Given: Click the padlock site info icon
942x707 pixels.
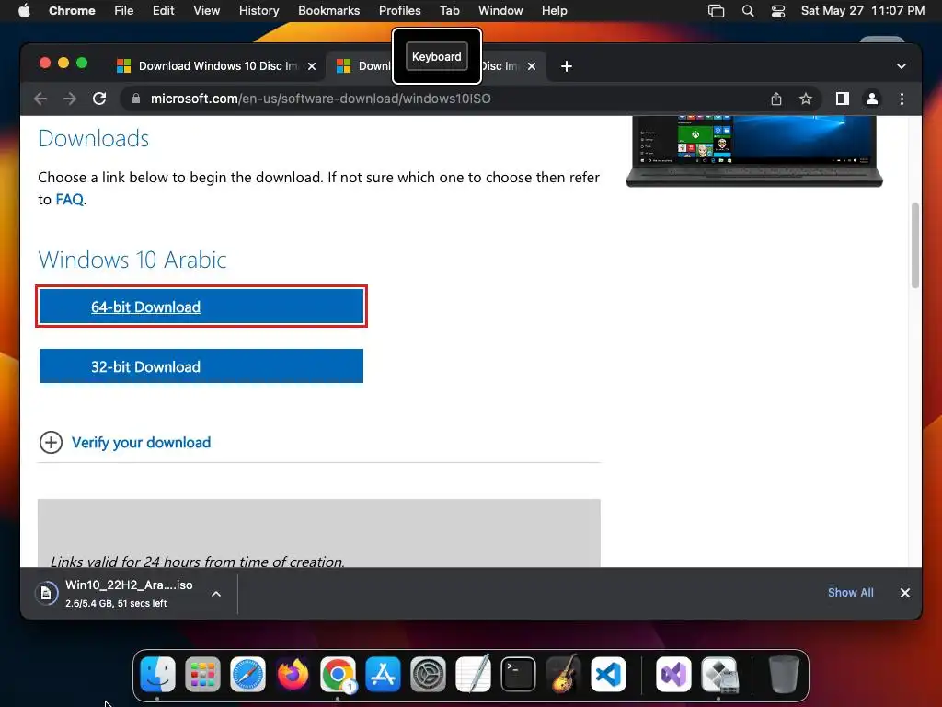Looking at the screenshot, I should [136, 99].
